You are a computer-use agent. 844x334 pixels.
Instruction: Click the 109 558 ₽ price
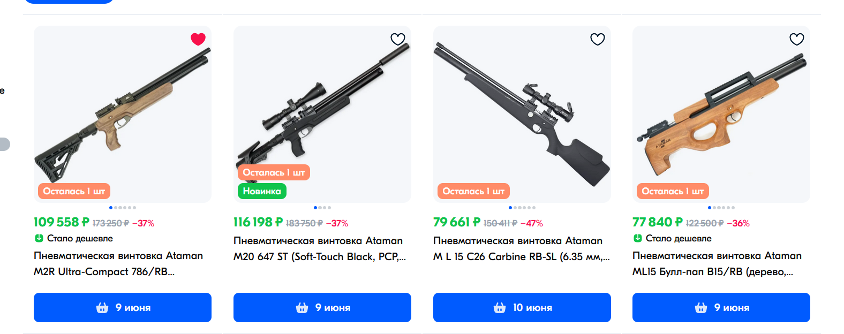pos(62,222)
